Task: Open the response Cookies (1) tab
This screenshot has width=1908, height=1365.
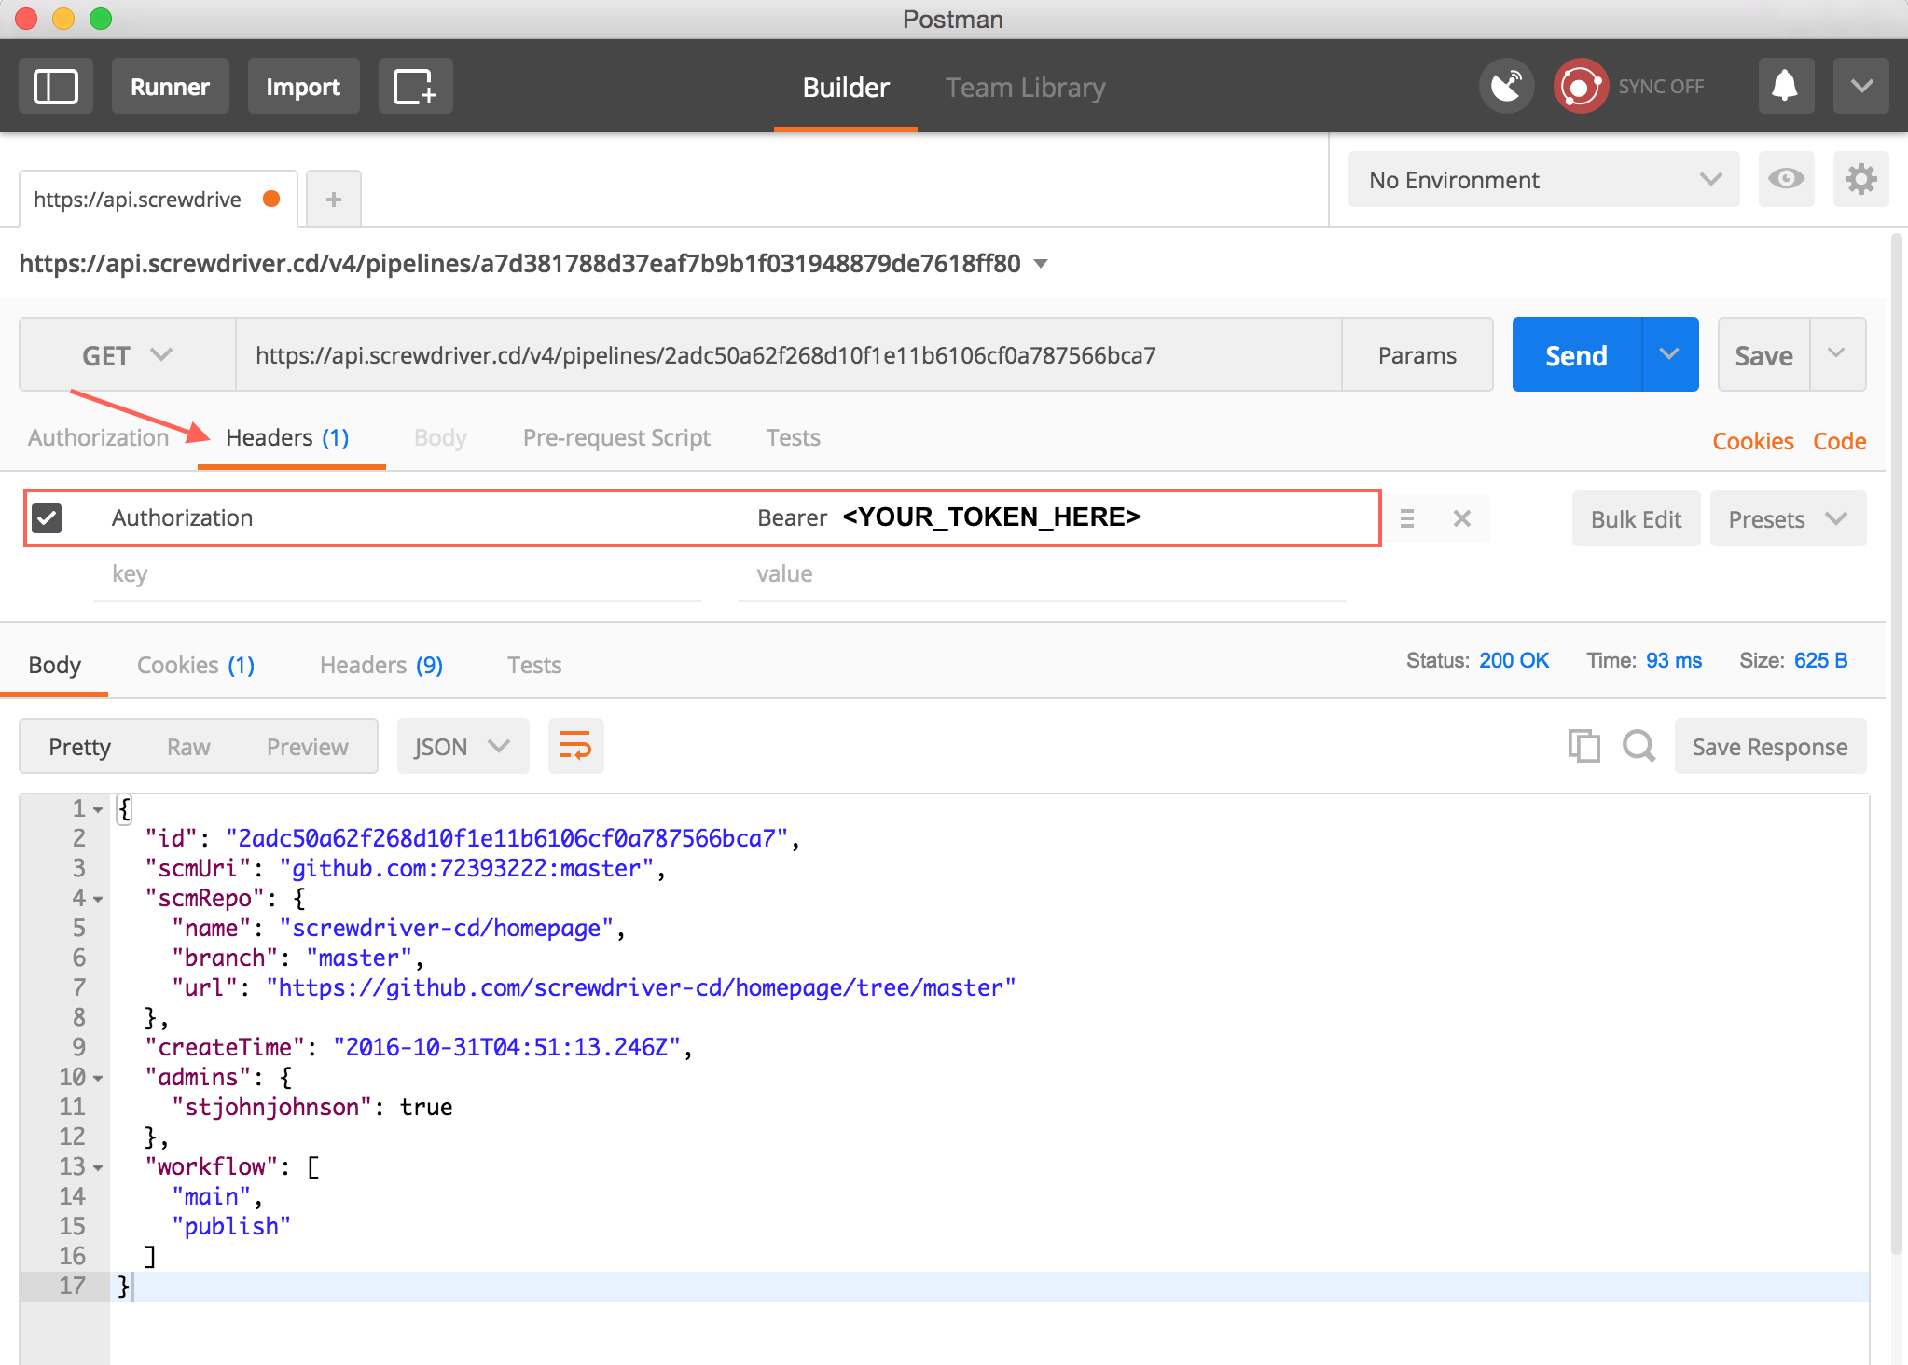Action: click(195, 665)
